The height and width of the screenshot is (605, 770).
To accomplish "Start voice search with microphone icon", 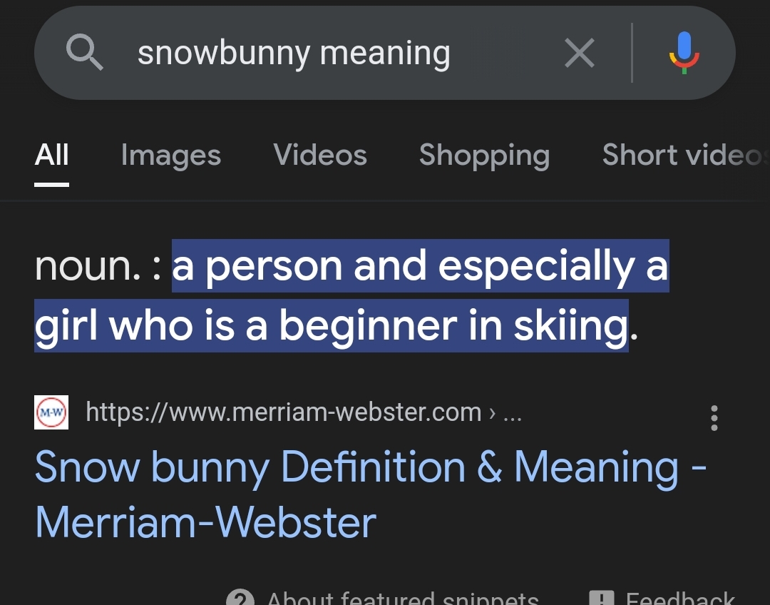I will pyautogui.click(x=684, y=53).
